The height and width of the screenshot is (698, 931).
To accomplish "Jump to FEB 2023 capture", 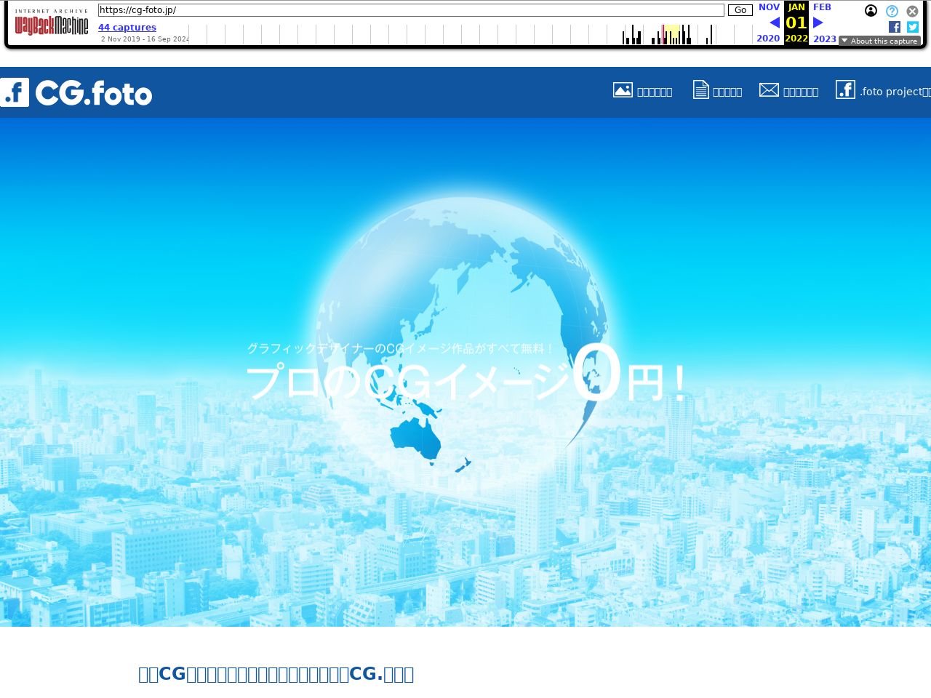I will (822, 7).
